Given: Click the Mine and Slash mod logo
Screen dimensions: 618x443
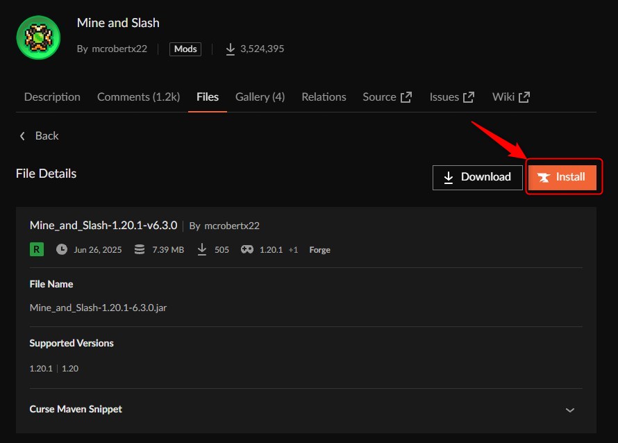Looking at the screenshot, I should tap(38, 37).
